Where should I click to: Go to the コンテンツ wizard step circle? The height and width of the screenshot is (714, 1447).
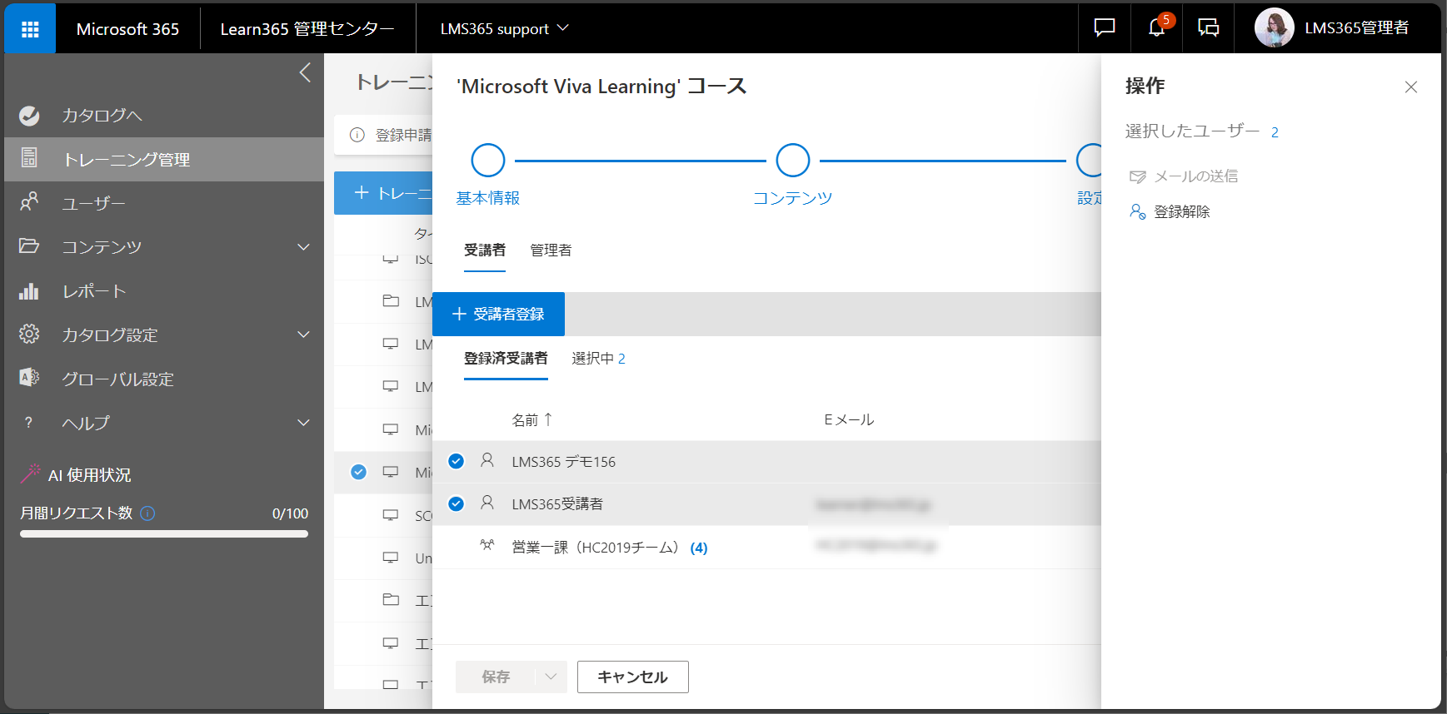click(x=793, y=161)
